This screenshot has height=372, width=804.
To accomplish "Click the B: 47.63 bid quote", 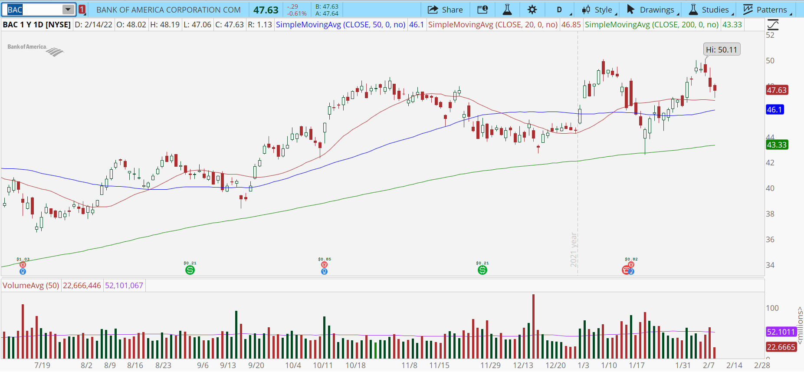I will (x=327, y=7).
